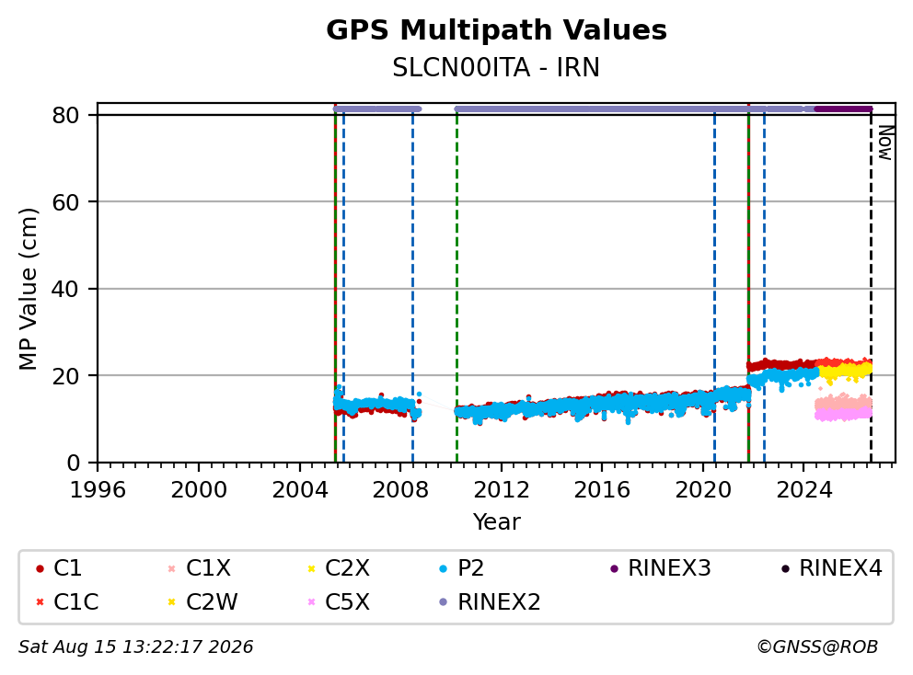
Task: Select the RINEX4 legend entry
Action: pyautogui.click(x=831, y=568)
